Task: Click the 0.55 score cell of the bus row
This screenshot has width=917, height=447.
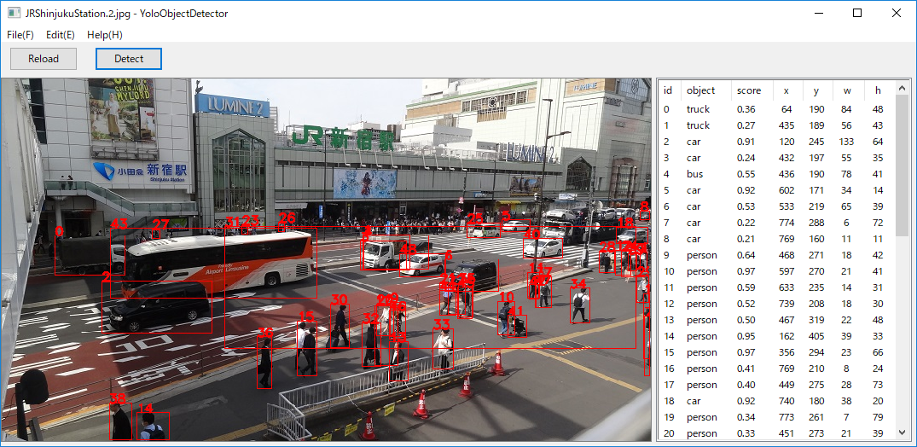Action: (x=745, y=174)
